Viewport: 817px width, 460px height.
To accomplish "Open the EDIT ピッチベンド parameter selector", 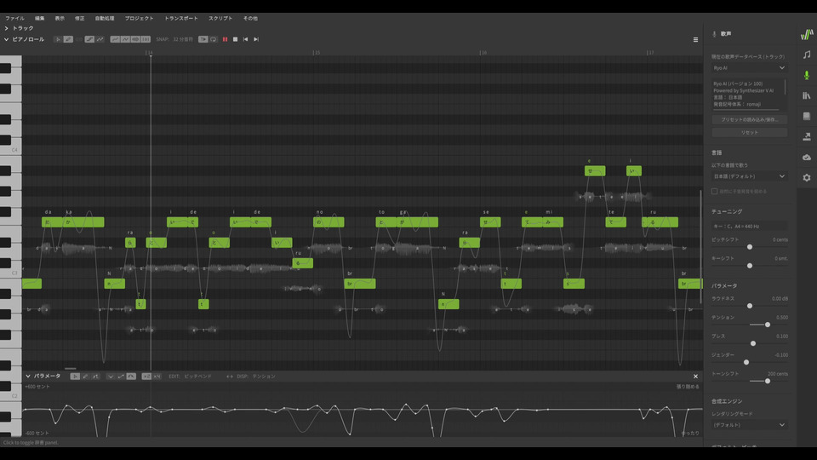I will coord(190,376).
